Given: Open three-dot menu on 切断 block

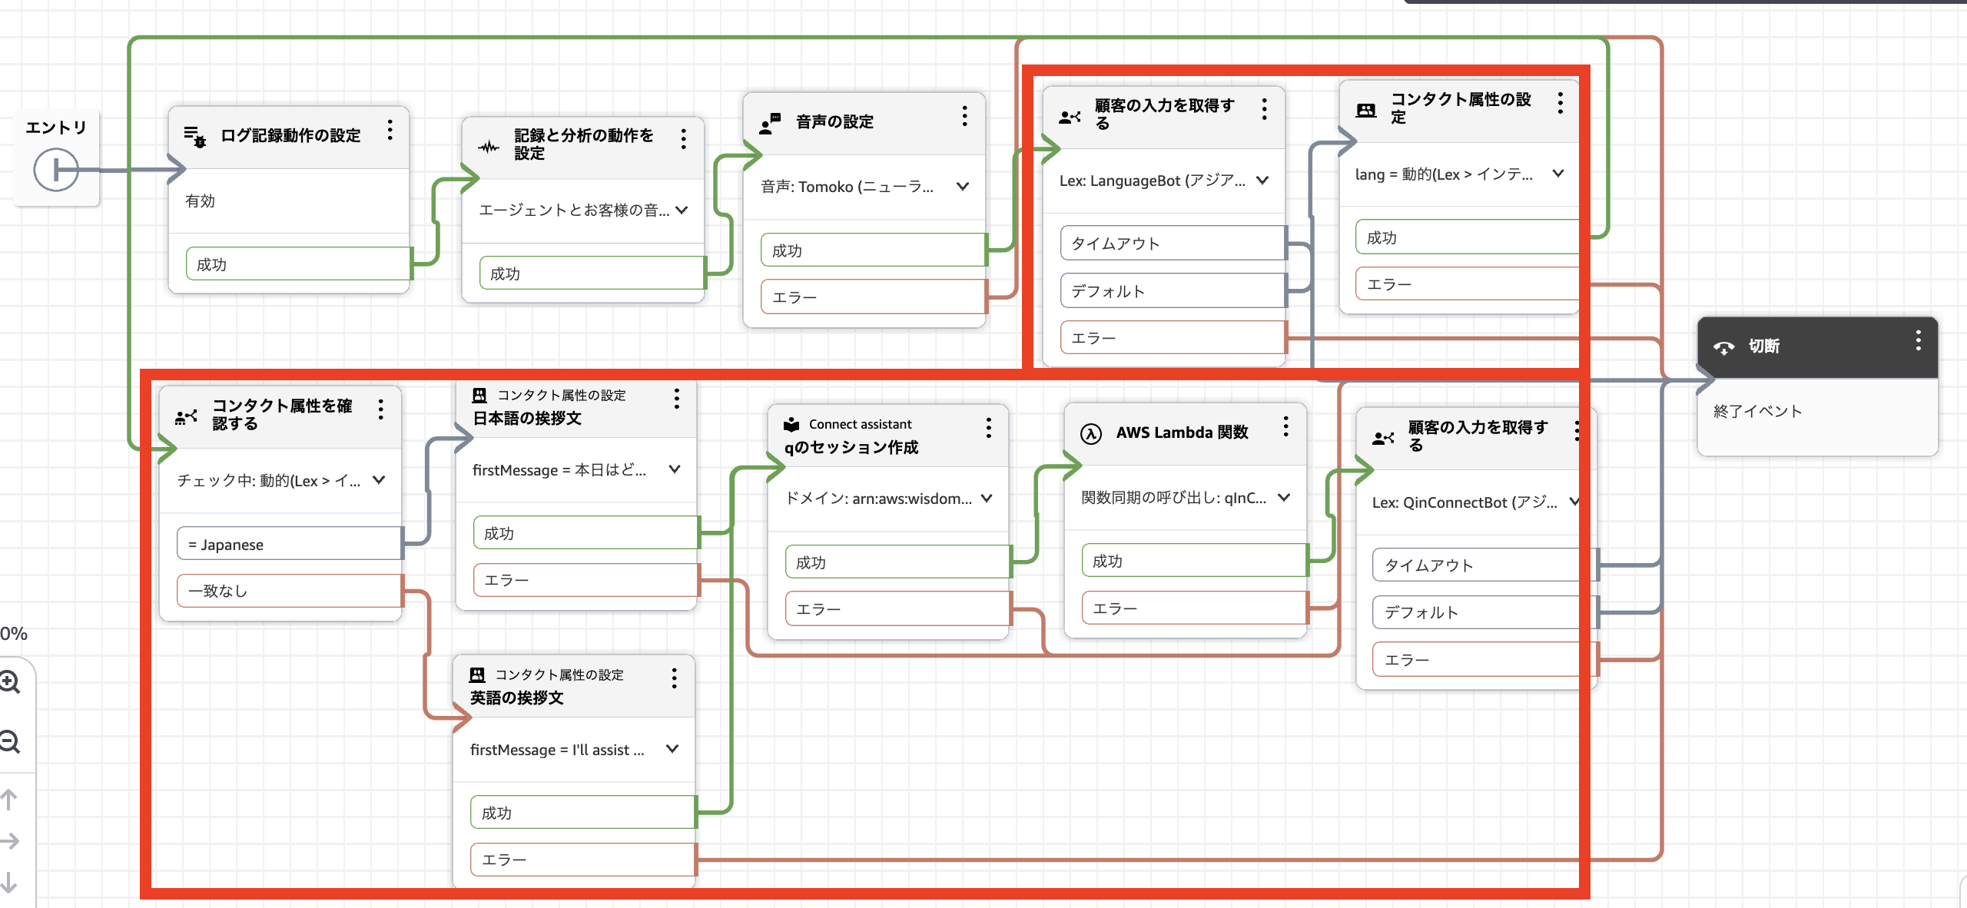Looking at the screenshot, I should click(1918, 340).
